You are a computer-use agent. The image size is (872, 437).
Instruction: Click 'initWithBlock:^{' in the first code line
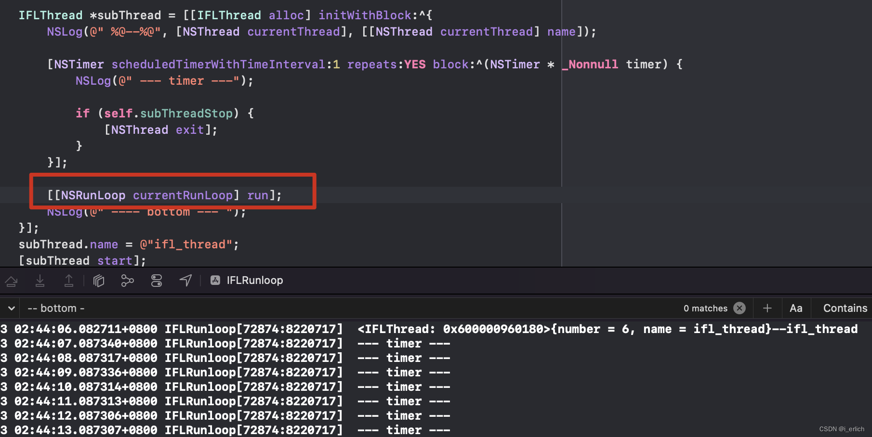pos(375,15)
